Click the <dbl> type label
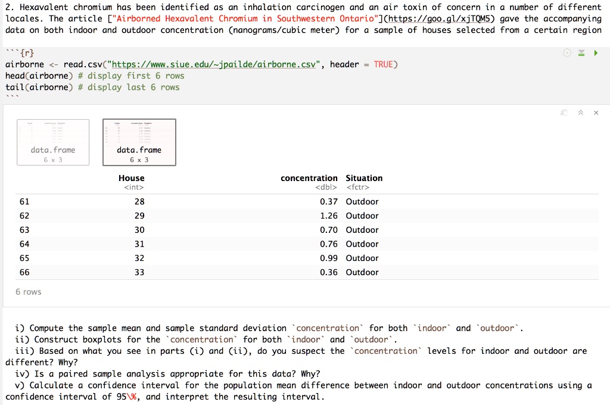The height and width of the screenshot is (405, 610). (x=326, y=188)
